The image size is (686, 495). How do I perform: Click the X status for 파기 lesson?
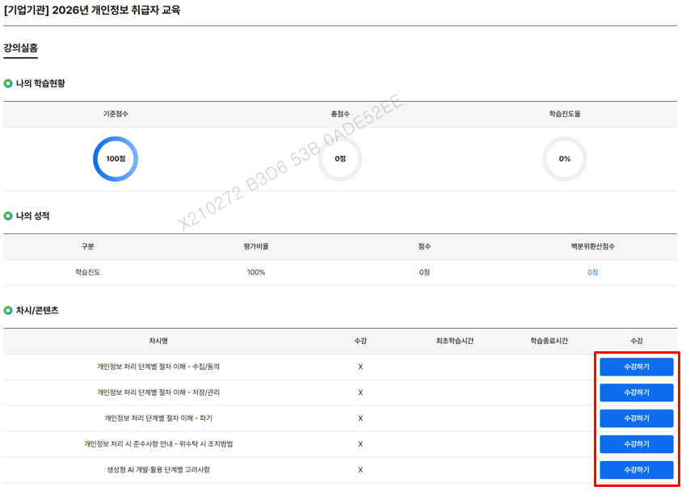360,418
